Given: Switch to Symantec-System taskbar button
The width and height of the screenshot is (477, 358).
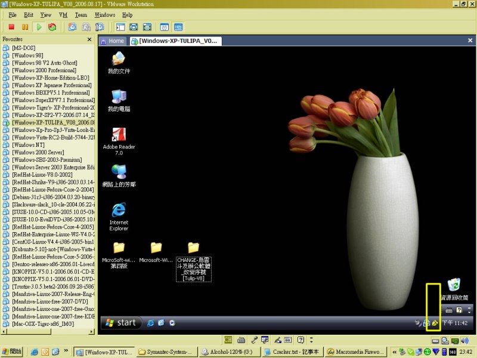Looking at the screenshot, I should [167, 352].
